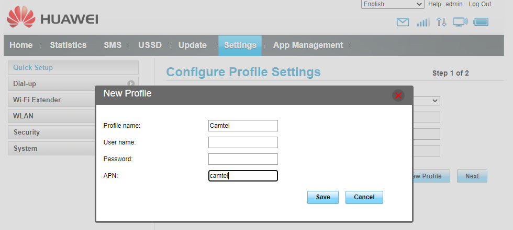Viewport: 513px width, 230px height.
Task: Cancel the New Profile dialog
Action: [364, 197]
